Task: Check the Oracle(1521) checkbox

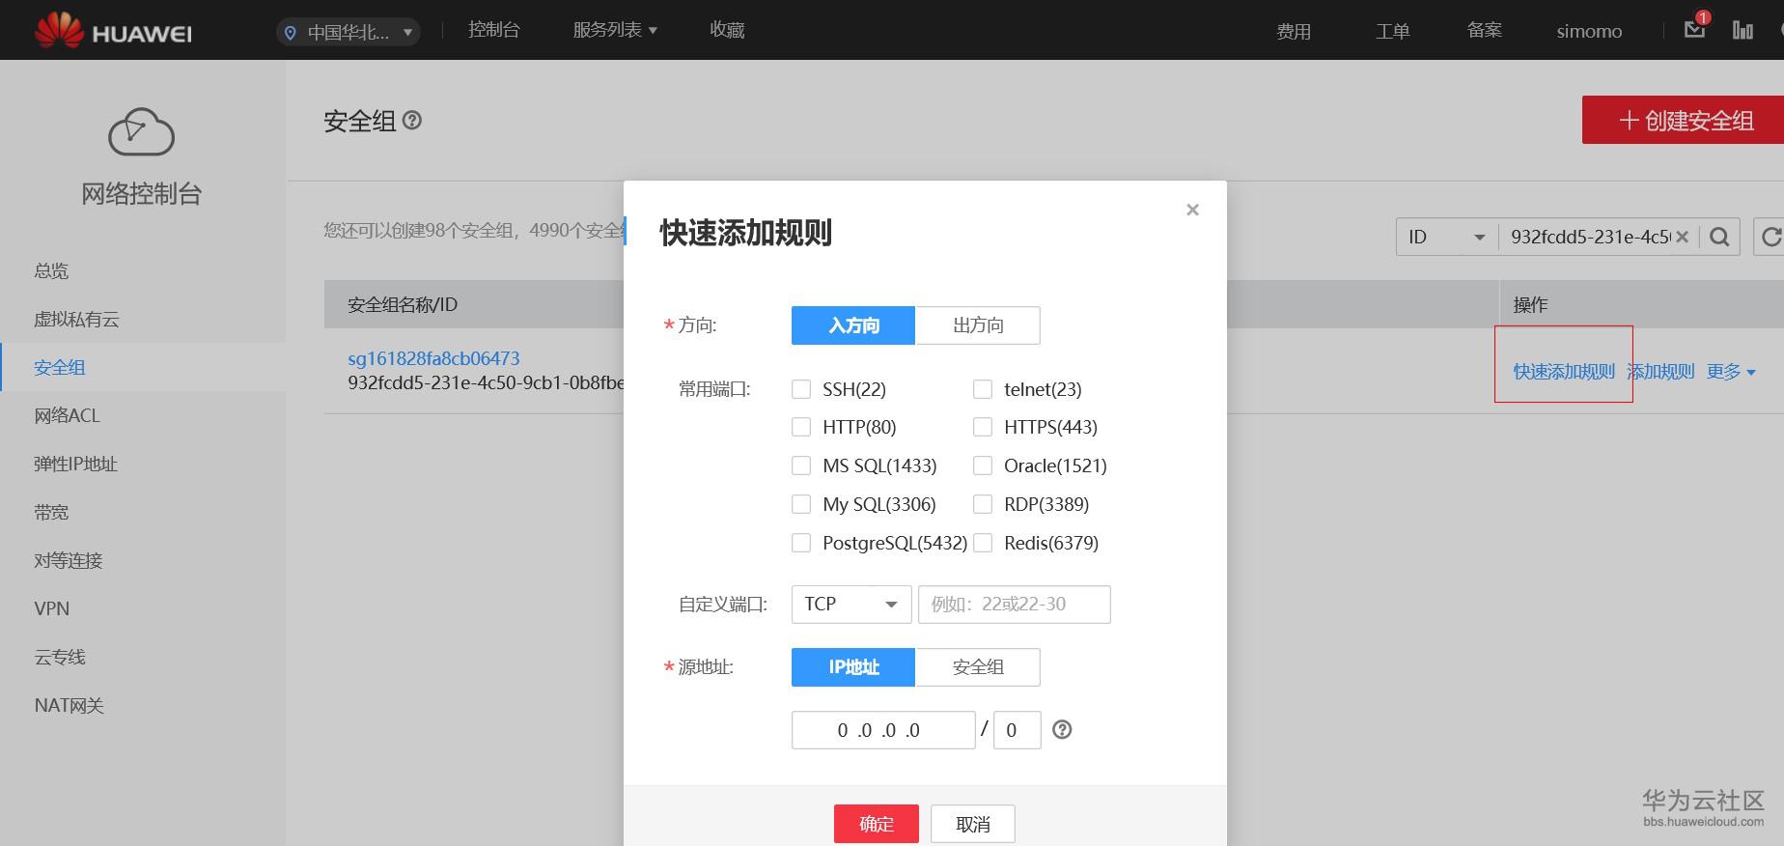Action: [983, 465]
